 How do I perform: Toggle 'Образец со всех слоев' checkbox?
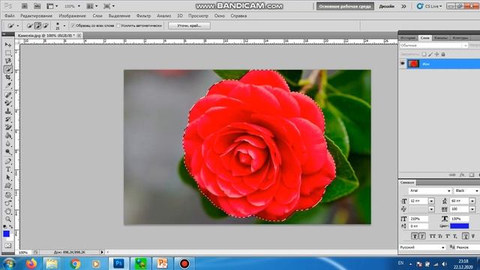pos(73,25)
